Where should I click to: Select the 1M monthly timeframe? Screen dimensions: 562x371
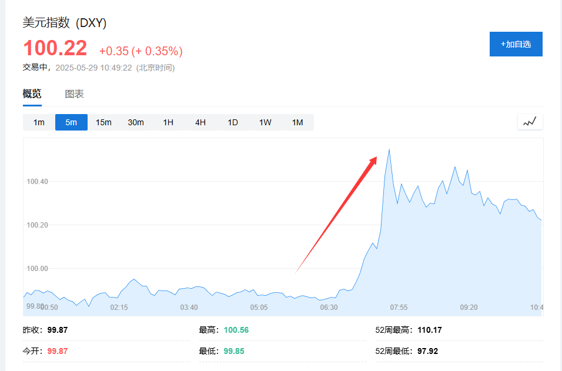point(297,122)
